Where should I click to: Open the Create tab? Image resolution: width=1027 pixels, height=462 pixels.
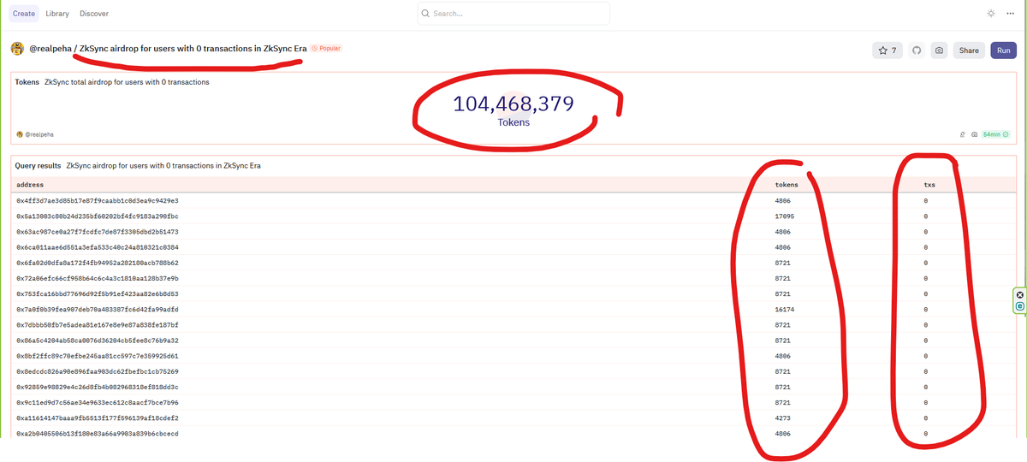pyautogui.click(x=24, y=14)
